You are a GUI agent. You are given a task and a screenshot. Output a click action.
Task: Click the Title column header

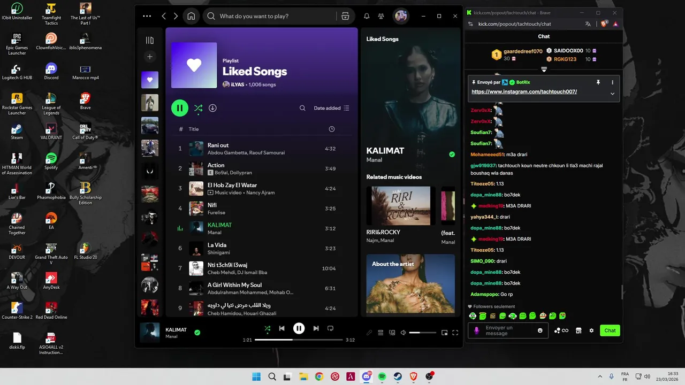coord(193,129)
